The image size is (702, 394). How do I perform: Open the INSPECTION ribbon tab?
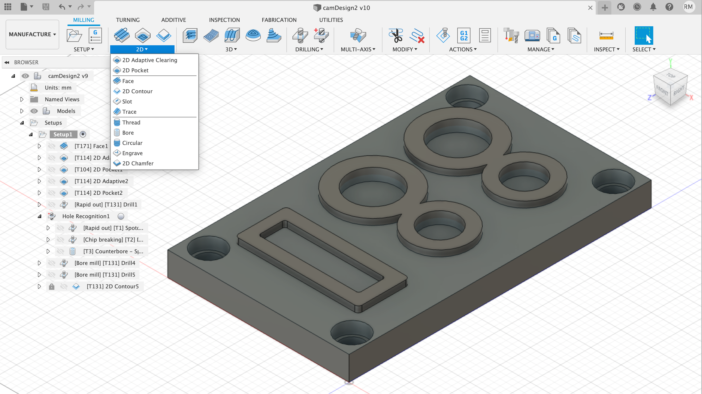click(x=224, y=20)
